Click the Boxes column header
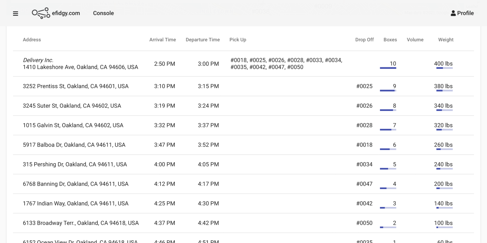Image resolution: width=487 pixels, height=243 pixels. click(390, 40)
